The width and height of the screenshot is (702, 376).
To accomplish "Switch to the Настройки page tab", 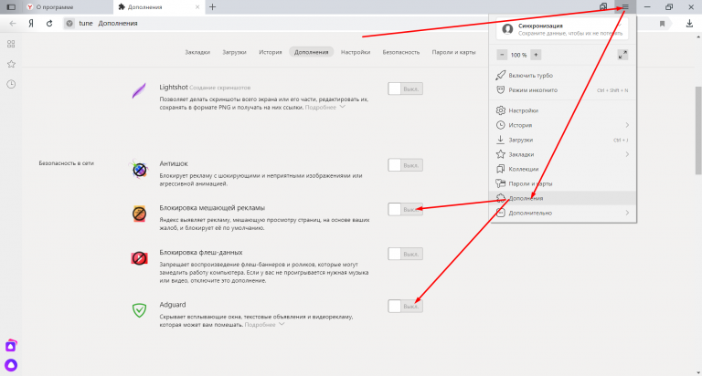I will tap(356, 52).
